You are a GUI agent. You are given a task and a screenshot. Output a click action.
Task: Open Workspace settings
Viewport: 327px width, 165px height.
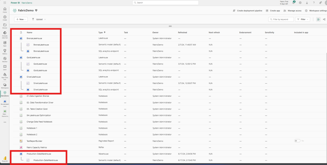tap(316, 11)
